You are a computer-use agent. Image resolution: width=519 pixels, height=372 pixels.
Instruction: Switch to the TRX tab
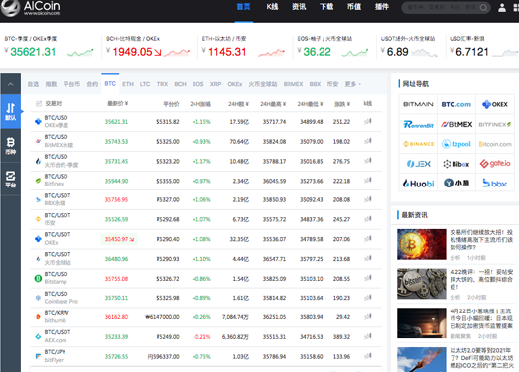[162, 84]
